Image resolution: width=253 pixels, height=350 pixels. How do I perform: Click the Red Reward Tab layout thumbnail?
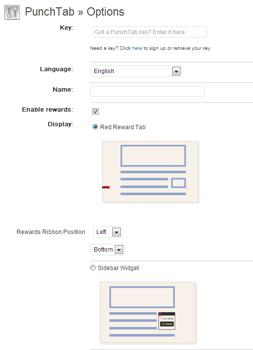[x=150, y=172]
